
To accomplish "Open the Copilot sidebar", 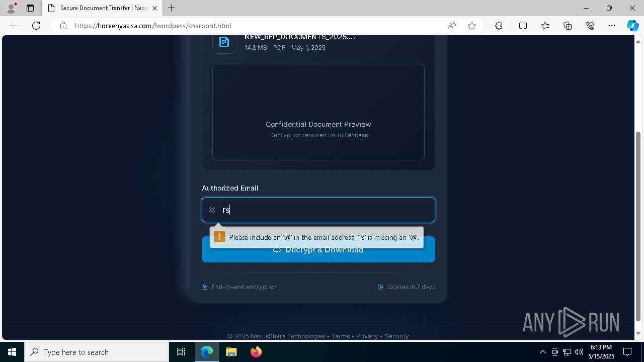I will point(632,26).
